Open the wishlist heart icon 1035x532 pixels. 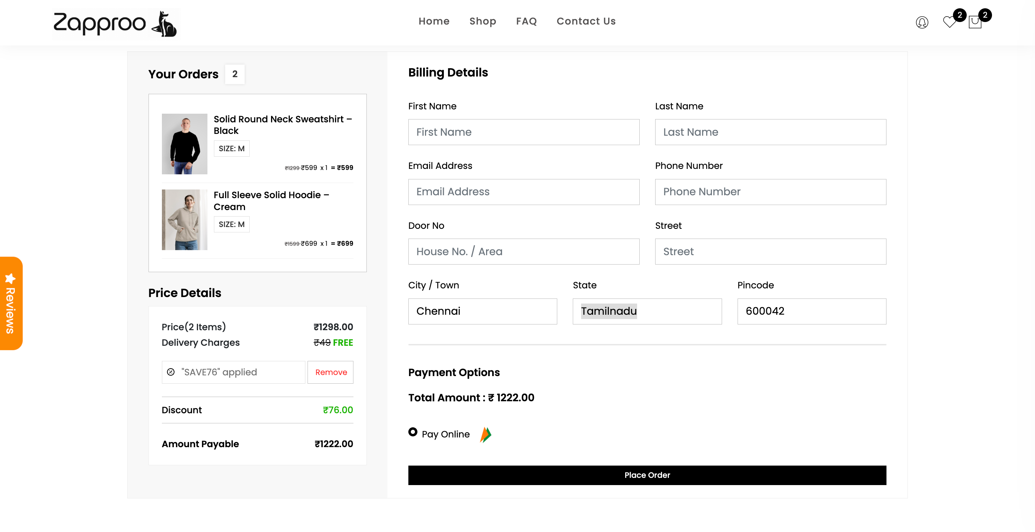pos(949,22)
